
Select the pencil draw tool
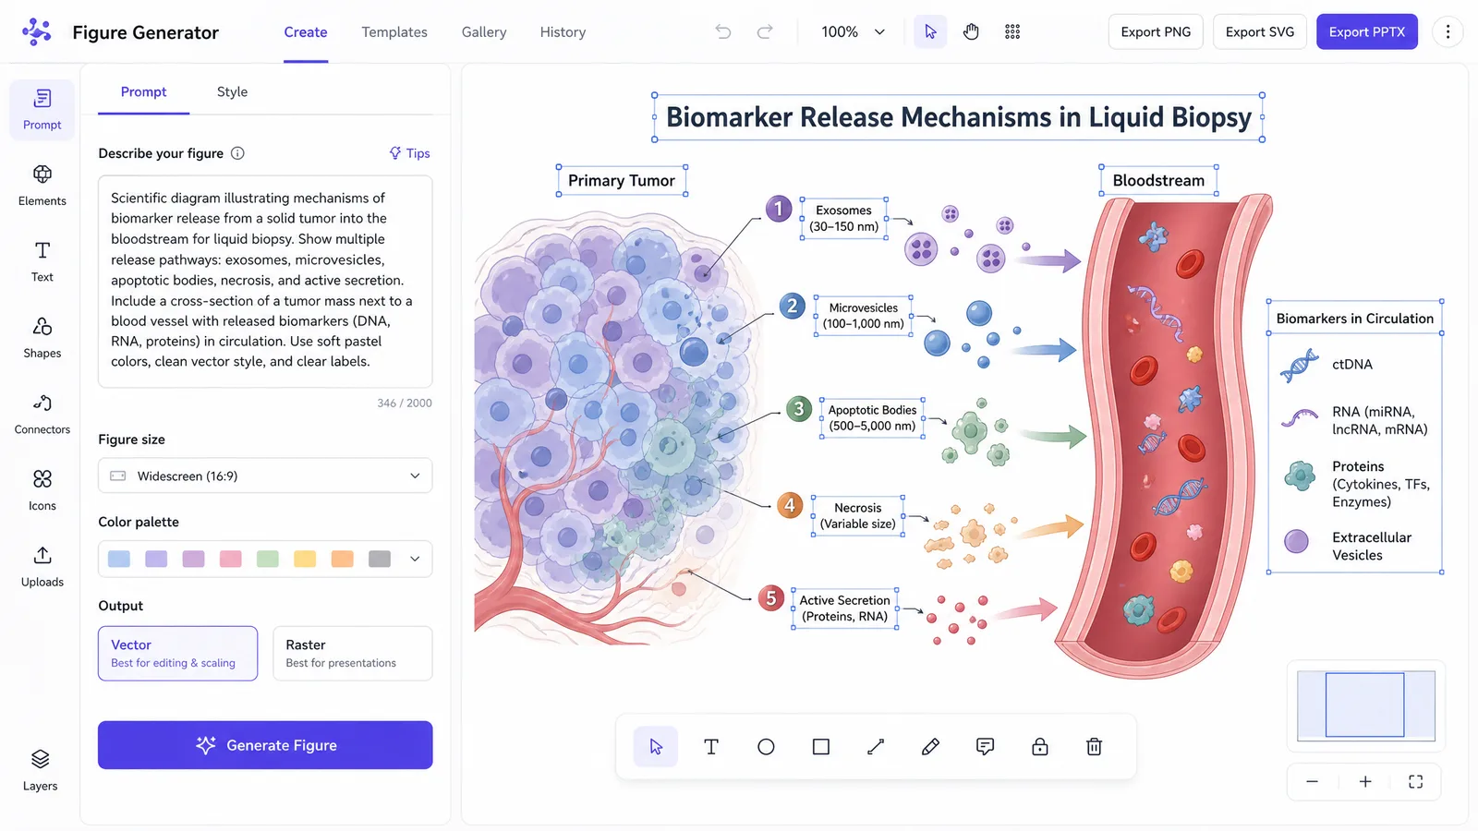click(x=930, y=747)
